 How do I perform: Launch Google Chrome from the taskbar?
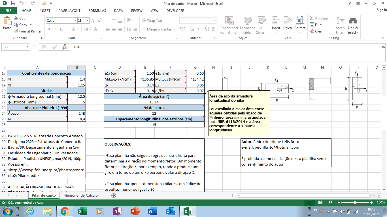click(x=65, y=211)
